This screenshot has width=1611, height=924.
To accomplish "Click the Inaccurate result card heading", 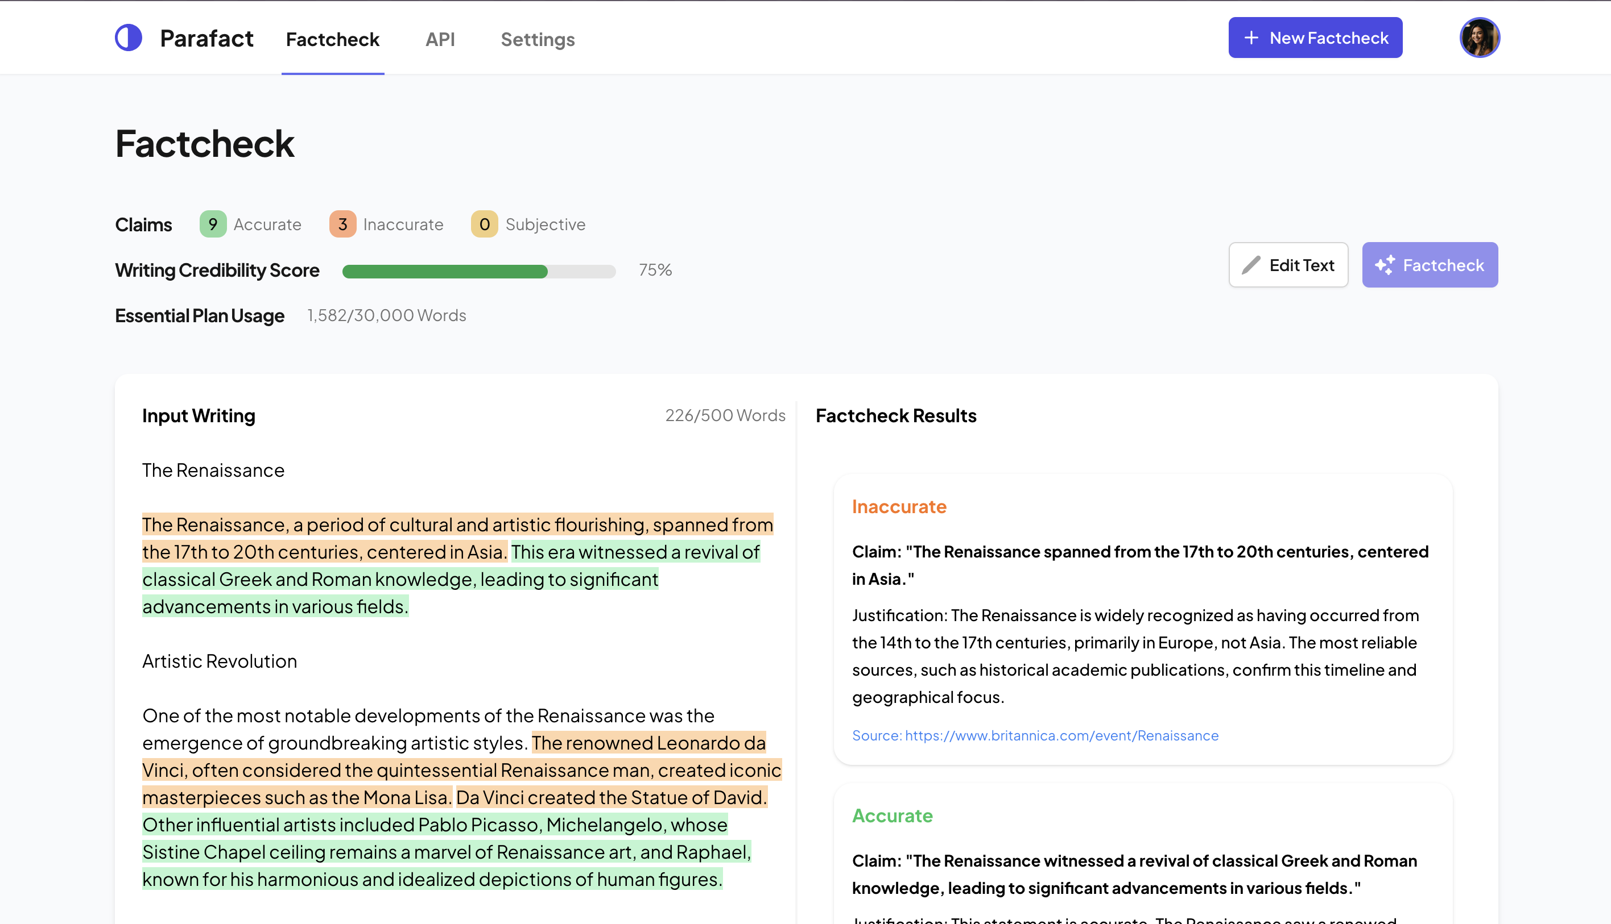I will (898, 506).
